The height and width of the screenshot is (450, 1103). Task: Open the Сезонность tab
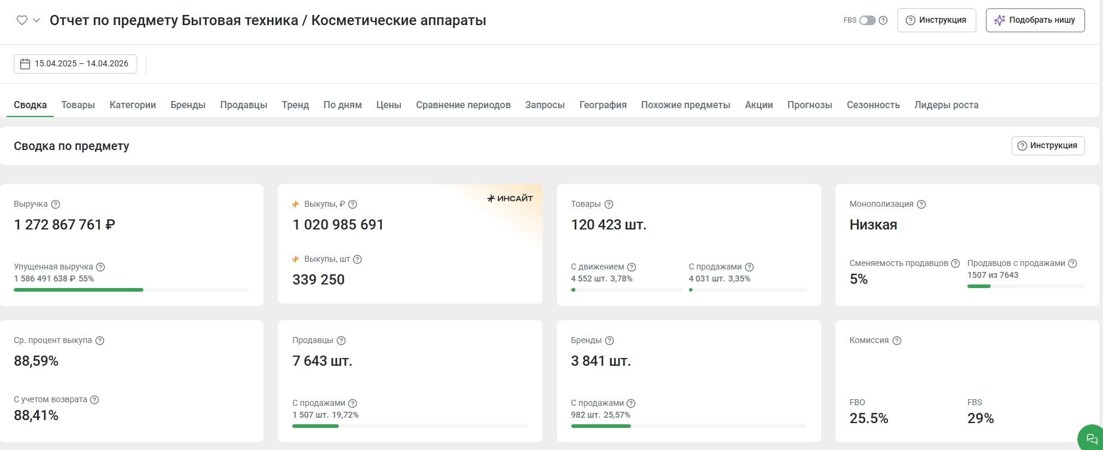(x=872, y=105)
